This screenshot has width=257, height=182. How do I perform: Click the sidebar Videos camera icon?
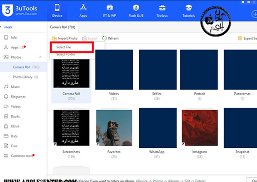(6, 107)
